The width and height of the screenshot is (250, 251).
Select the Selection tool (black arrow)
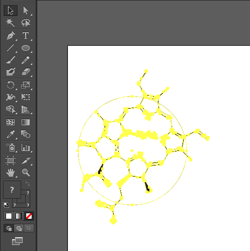(11, 11)
